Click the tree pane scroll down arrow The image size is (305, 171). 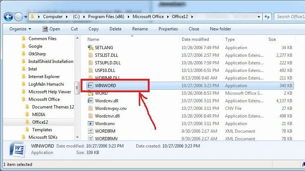(x=77, y=137)
